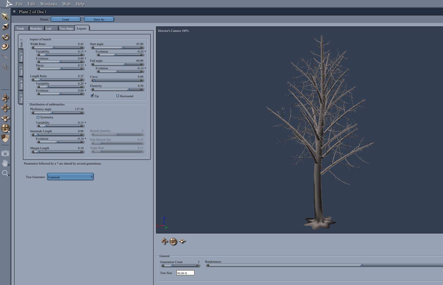Enable the Symmetry checkbox
443x285 pixels.
click(38, 117)
